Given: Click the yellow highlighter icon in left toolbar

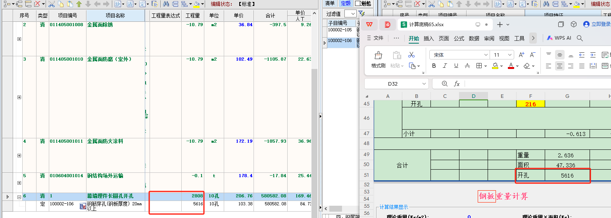Looking at the screenshot, I should [x=197, y=4].
